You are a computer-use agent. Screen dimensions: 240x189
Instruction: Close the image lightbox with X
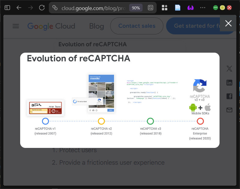228,23
